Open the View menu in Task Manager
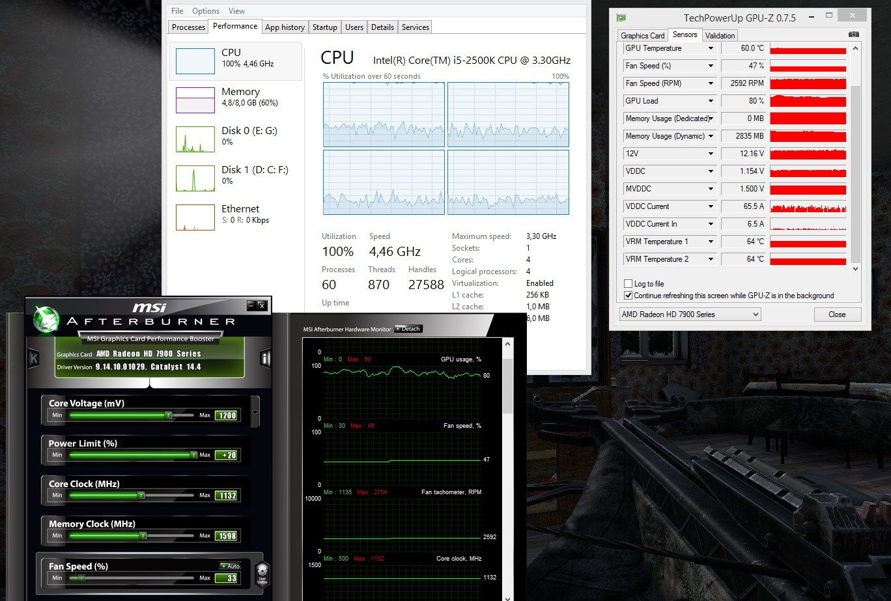This screenshot has height=601, width=891. pyautogui.click(x=236, y=11)
